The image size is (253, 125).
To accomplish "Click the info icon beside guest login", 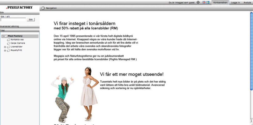I will click(198, 2).
